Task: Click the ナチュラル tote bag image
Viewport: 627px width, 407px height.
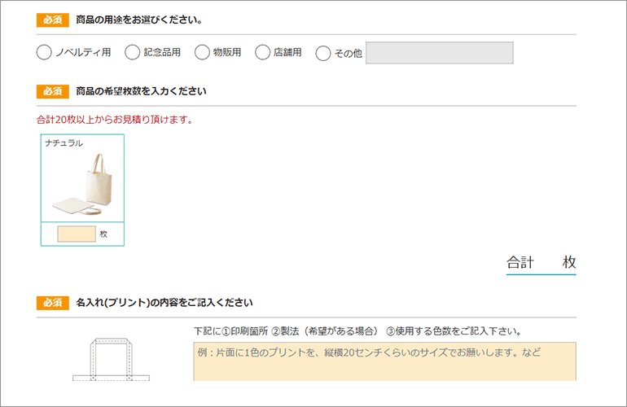Action: click(x=83, y=184)
